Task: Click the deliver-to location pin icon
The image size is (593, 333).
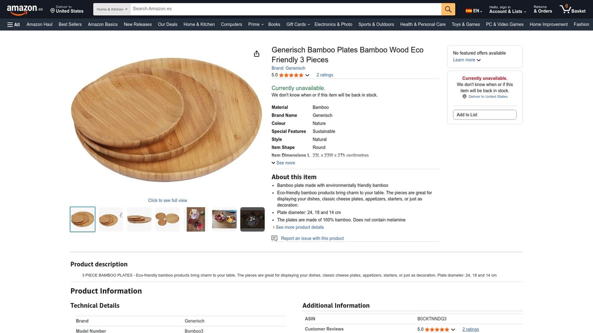Action: tap(52, 11)
